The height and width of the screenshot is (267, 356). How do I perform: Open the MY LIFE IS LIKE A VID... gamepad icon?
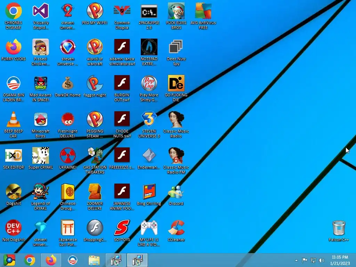point(149,227)
